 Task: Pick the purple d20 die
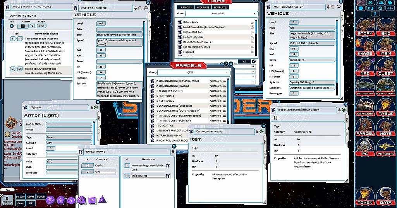coord(50,200)
